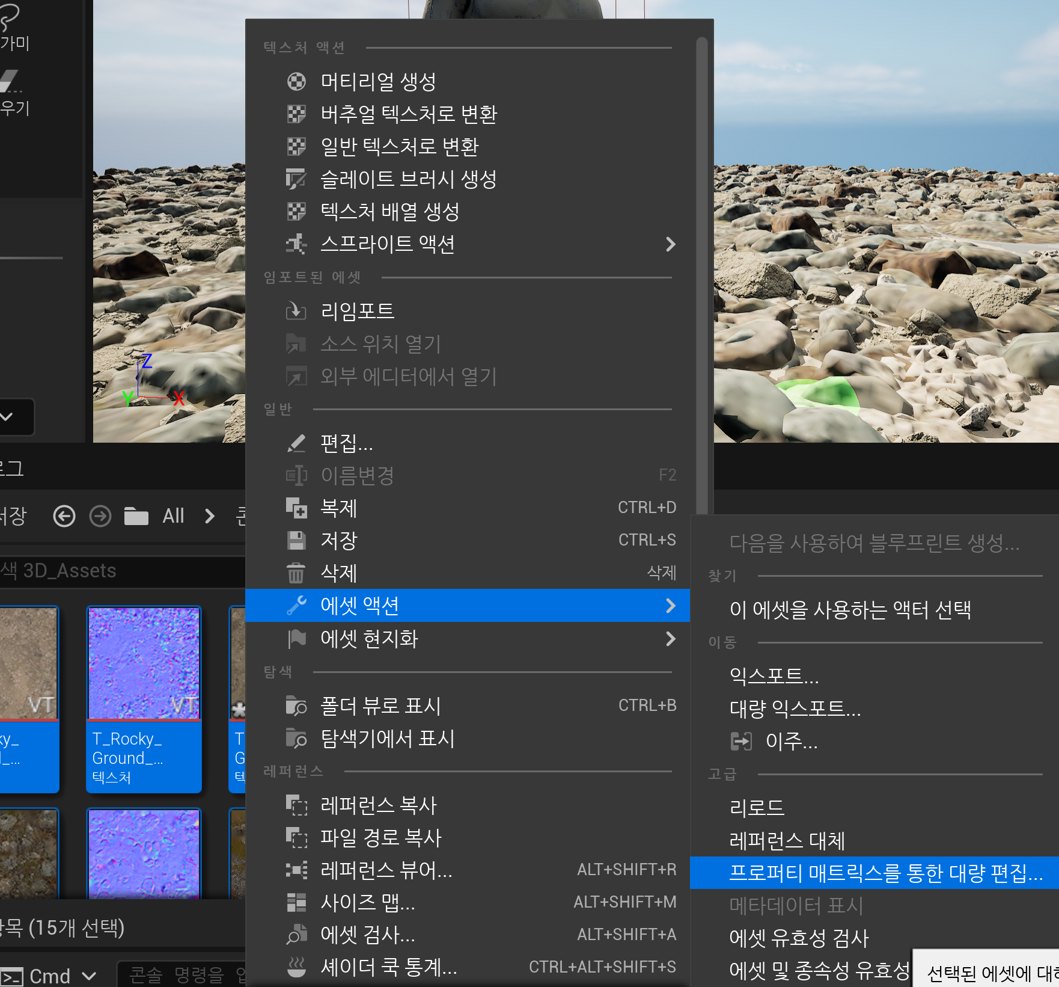The image size is (1059, 987).
Task: Click the Copy Reference icon
Action: 296,805
